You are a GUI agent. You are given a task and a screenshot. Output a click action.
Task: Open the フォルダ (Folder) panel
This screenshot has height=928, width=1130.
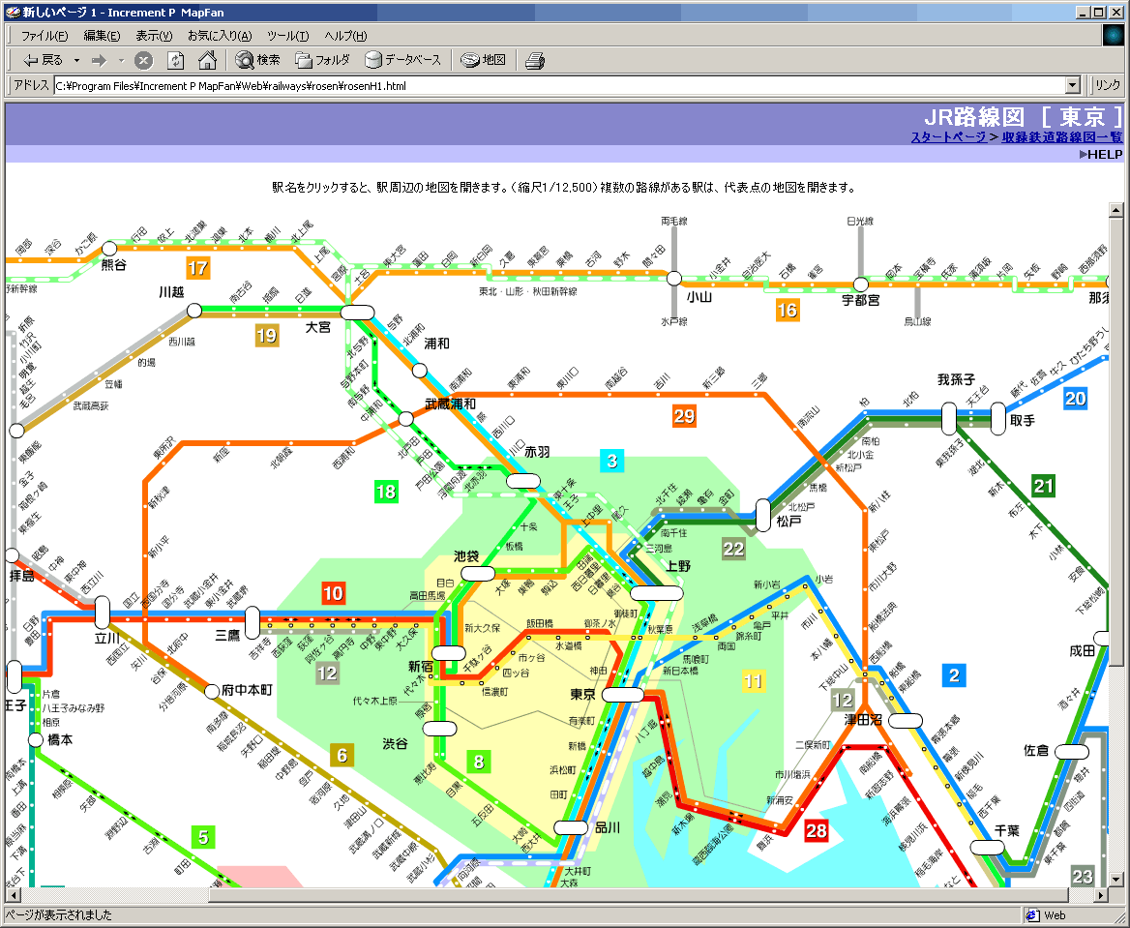pos(322,60)
